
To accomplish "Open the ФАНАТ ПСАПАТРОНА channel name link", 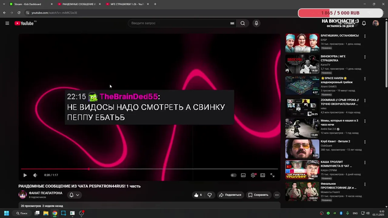I will click(45, 193).
